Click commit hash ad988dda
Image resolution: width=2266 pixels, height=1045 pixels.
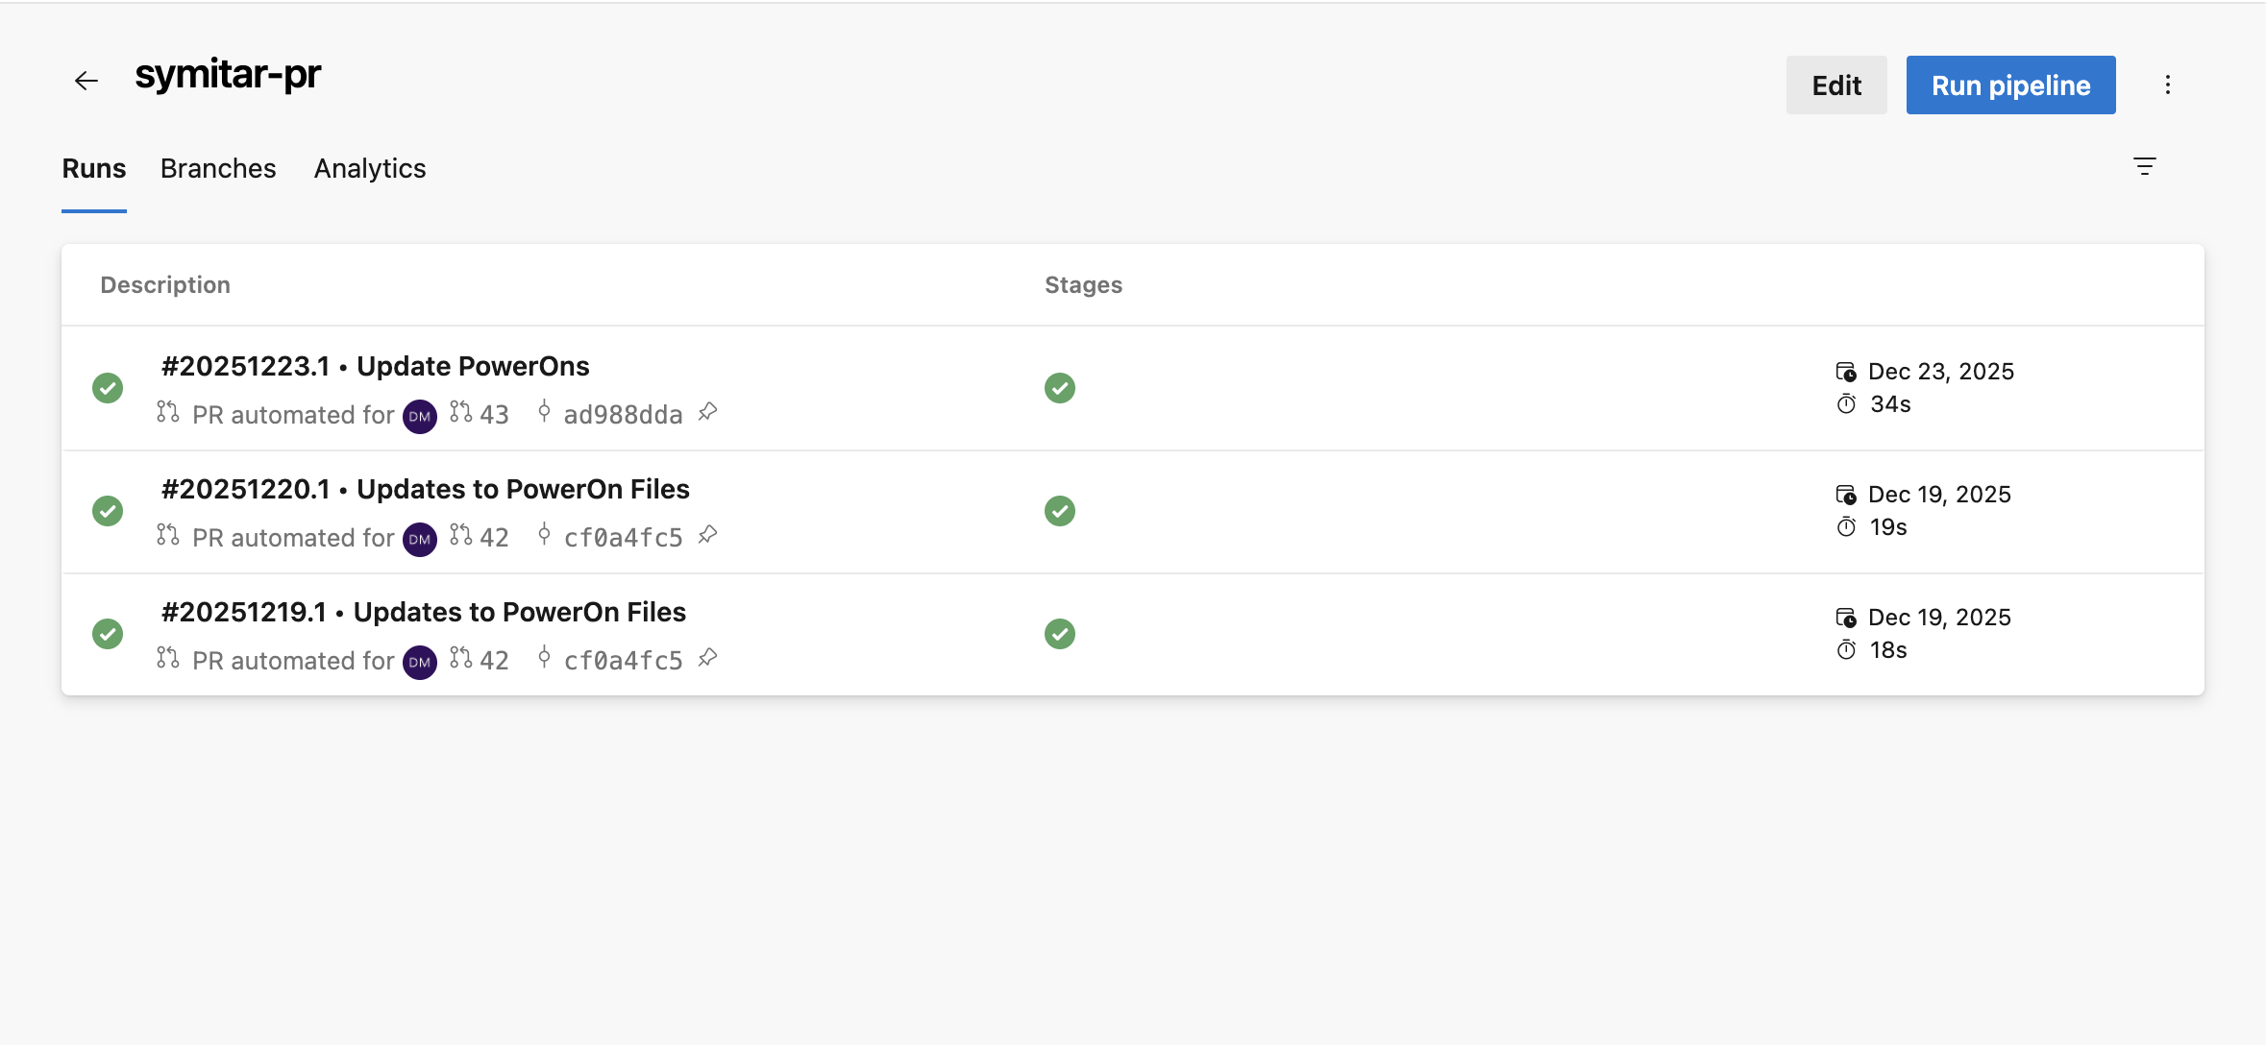623,415
